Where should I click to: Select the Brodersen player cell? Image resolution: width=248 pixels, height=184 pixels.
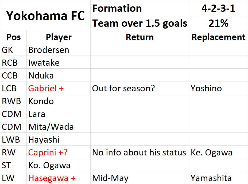coord(59,49)
